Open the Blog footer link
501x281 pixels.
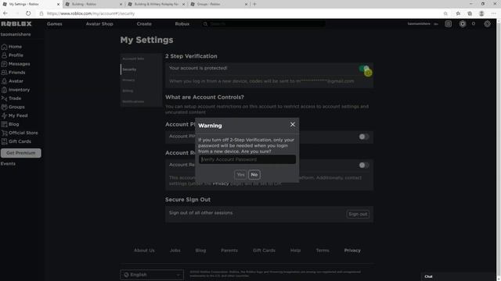click(200, 251)
